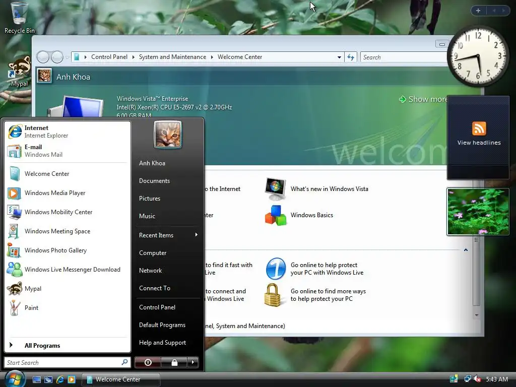Open Windows Live Messenger Download

(x=68, y=269)
